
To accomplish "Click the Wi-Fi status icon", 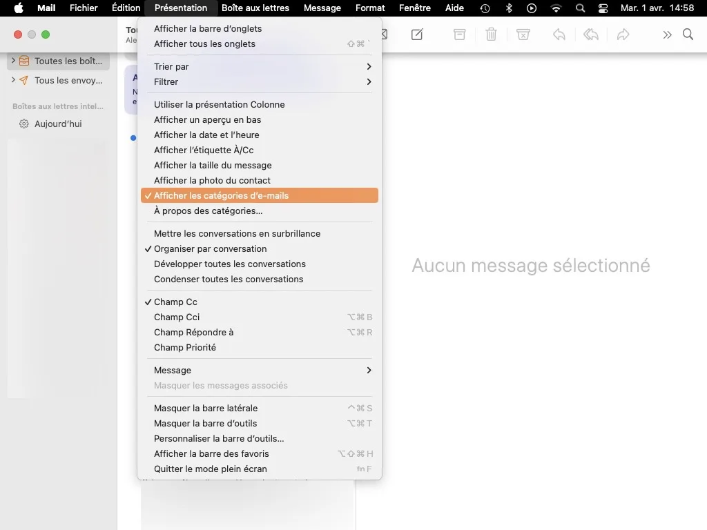I will tap(556, 8).
